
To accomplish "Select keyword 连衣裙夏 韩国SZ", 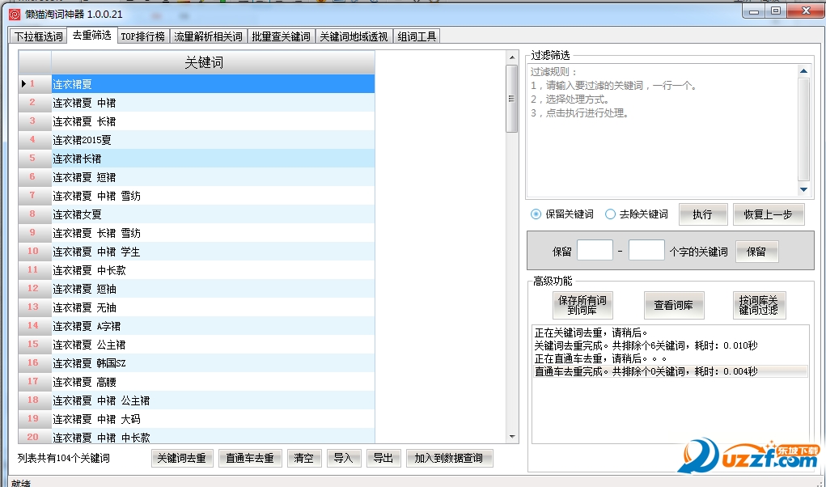I will pyautogui.click(x=213, y=363).
